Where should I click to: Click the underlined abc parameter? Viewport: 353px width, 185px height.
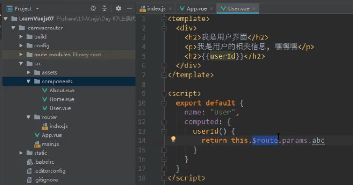click(318, 141)
